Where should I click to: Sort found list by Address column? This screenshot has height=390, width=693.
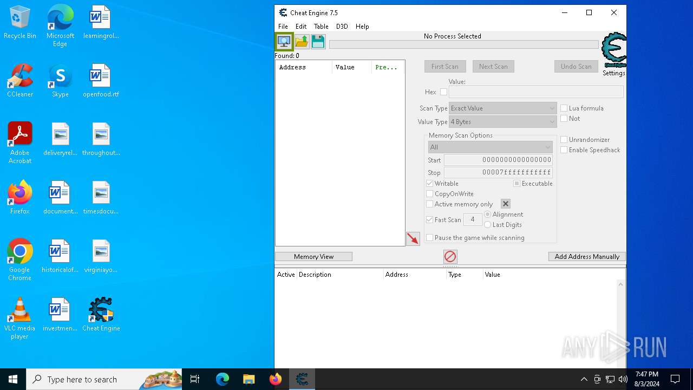click(304, 67)
